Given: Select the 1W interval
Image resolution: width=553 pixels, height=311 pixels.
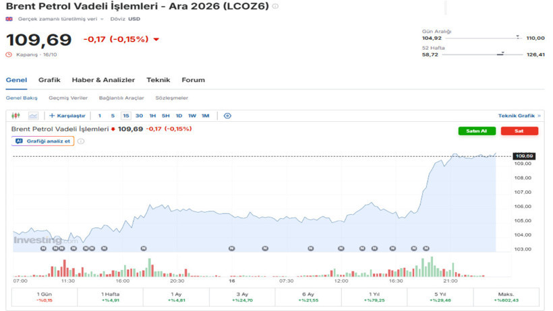Looking at the screenshot, I should pos(192,116).
